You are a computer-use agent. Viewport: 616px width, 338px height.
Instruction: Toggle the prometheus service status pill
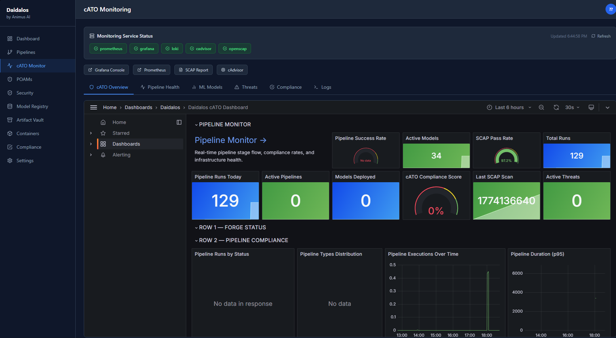[108, 48]
